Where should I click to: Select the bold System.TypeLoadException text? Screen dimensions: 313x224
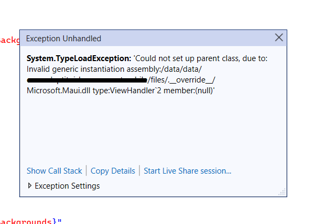click(79, 58)
